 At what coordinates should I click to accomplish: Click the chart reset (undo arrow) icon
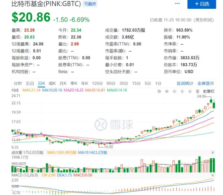(x=159, y=91)
